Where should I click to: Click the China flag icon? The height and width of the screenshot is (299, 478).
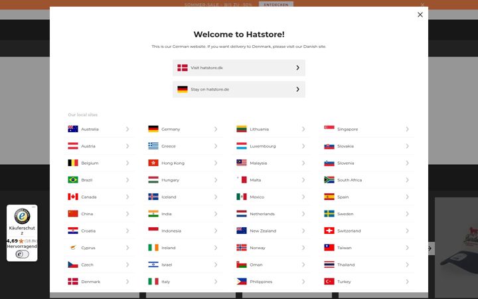(73, 214)
